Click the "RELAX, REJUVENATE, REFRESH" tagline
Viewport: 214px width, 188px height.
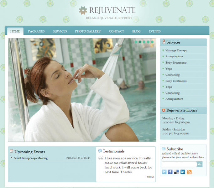coord(109,18)
